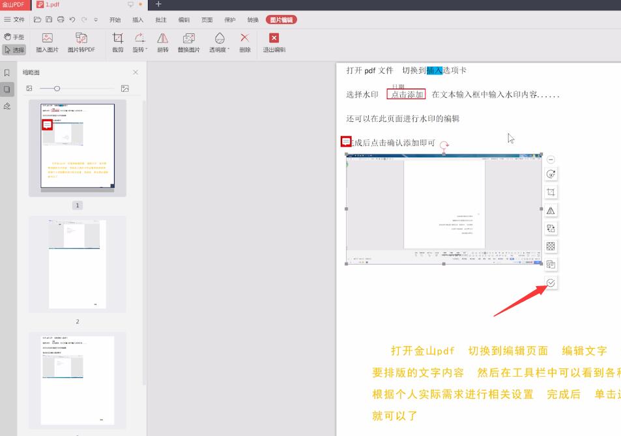Click the 删除 delete tool

click(x=245, y=43)
